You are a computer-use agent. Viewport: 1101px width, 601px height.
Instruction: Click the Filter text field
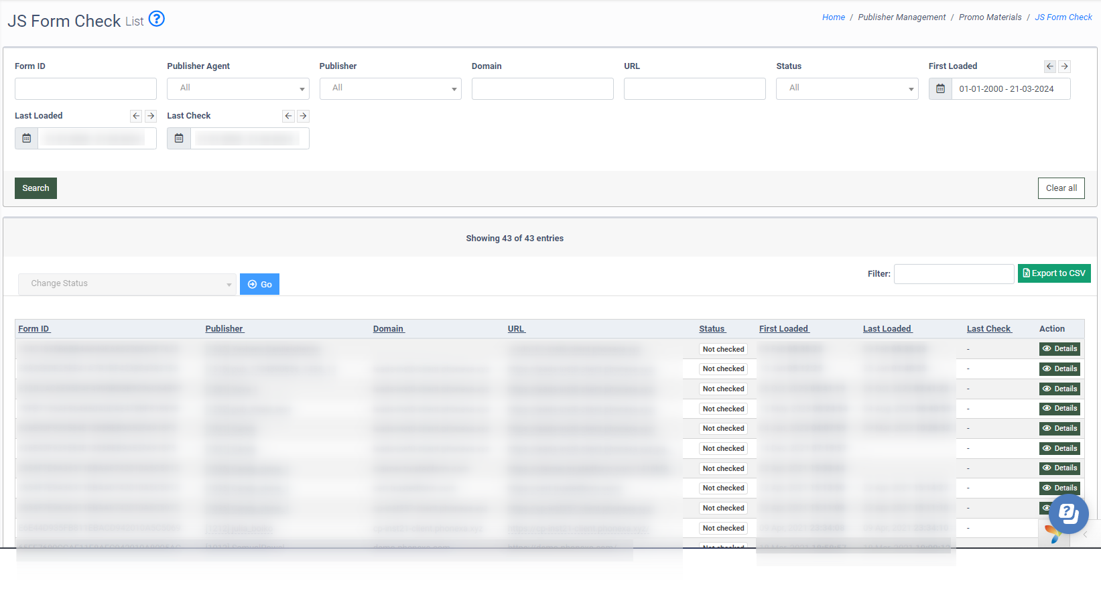(954, 274)
